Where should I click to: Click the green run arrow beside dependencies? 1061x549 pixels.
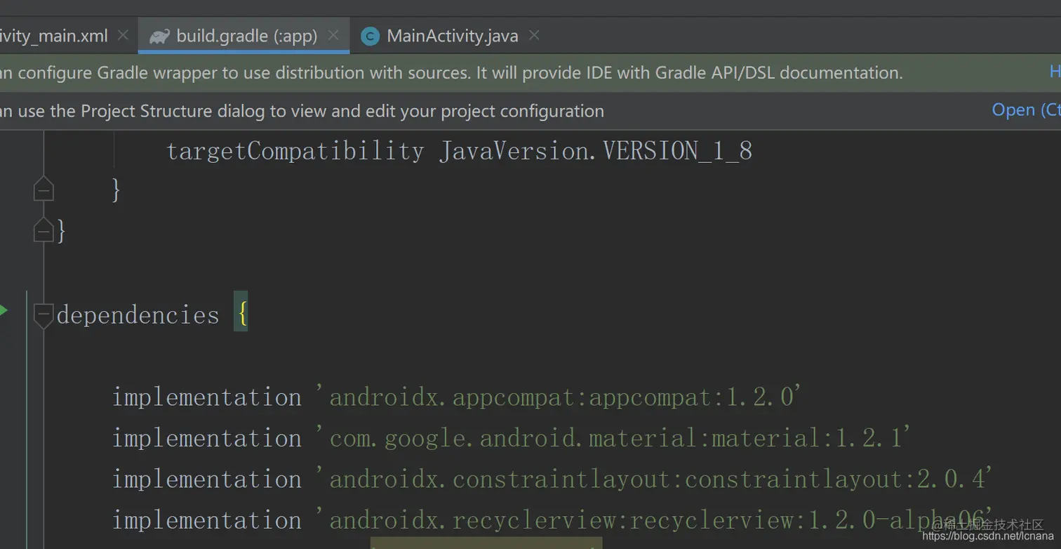(4, 310)
